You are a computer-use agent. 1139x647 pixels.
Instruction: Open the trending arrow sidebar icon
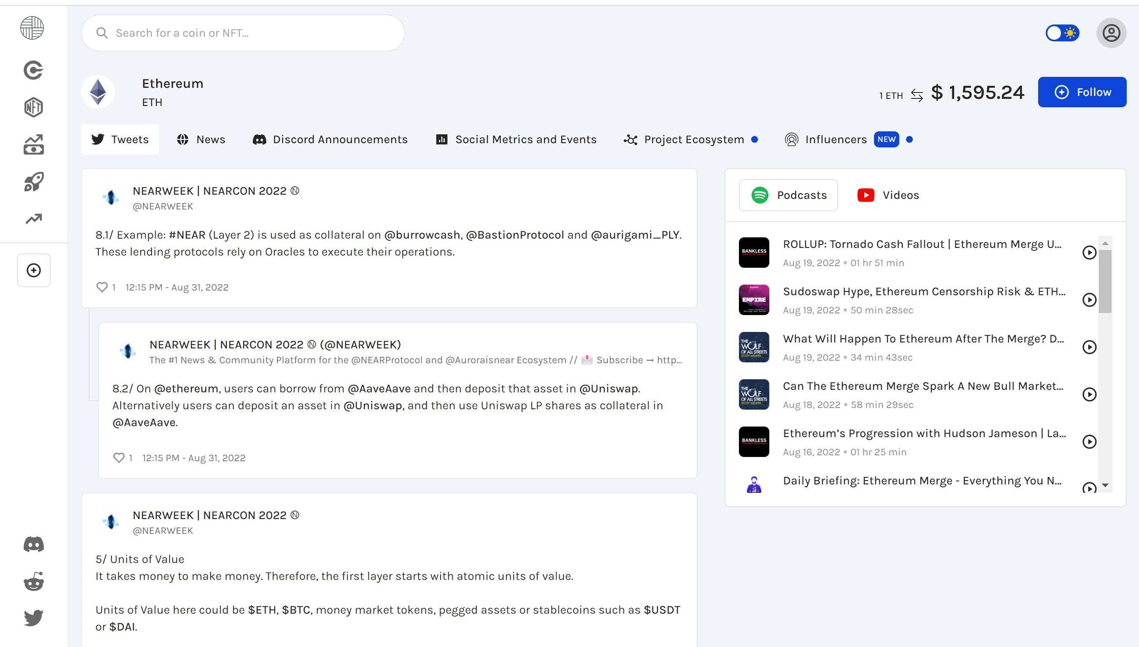[33, 218]
